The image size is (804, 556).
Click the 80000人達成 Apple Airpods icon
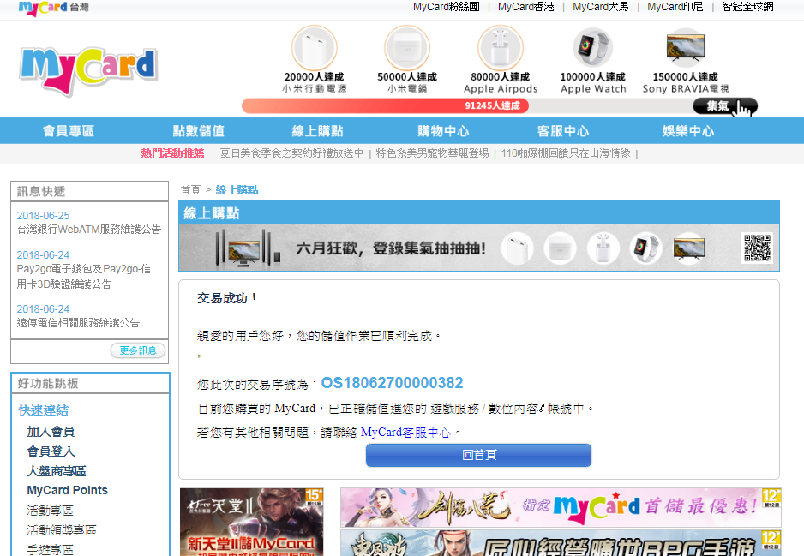click(x=501, y=48)
